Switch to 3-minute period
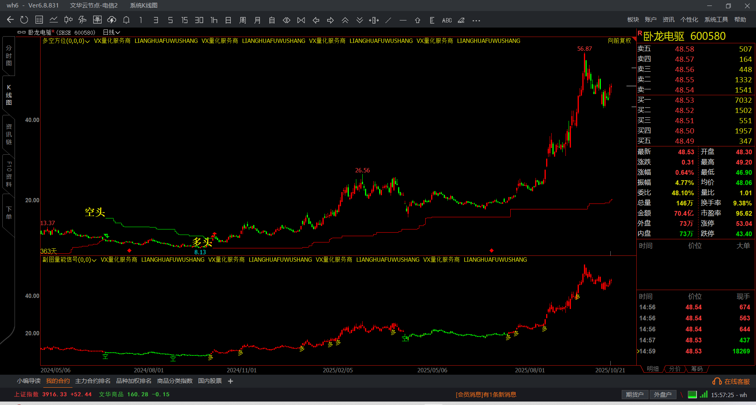This screenshot has width=756, height=405. pos(156,20)
